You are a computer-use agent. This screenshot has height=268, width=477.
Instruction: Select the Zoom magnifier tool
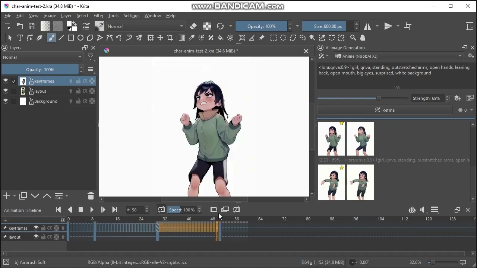tap(353, 38)
